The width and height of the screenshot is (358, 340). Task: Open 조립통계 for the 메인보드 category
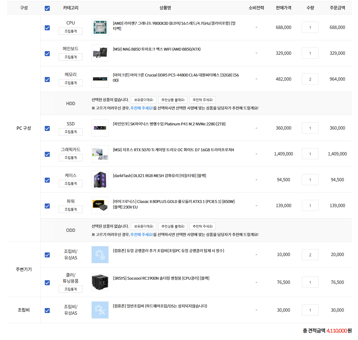71,57
